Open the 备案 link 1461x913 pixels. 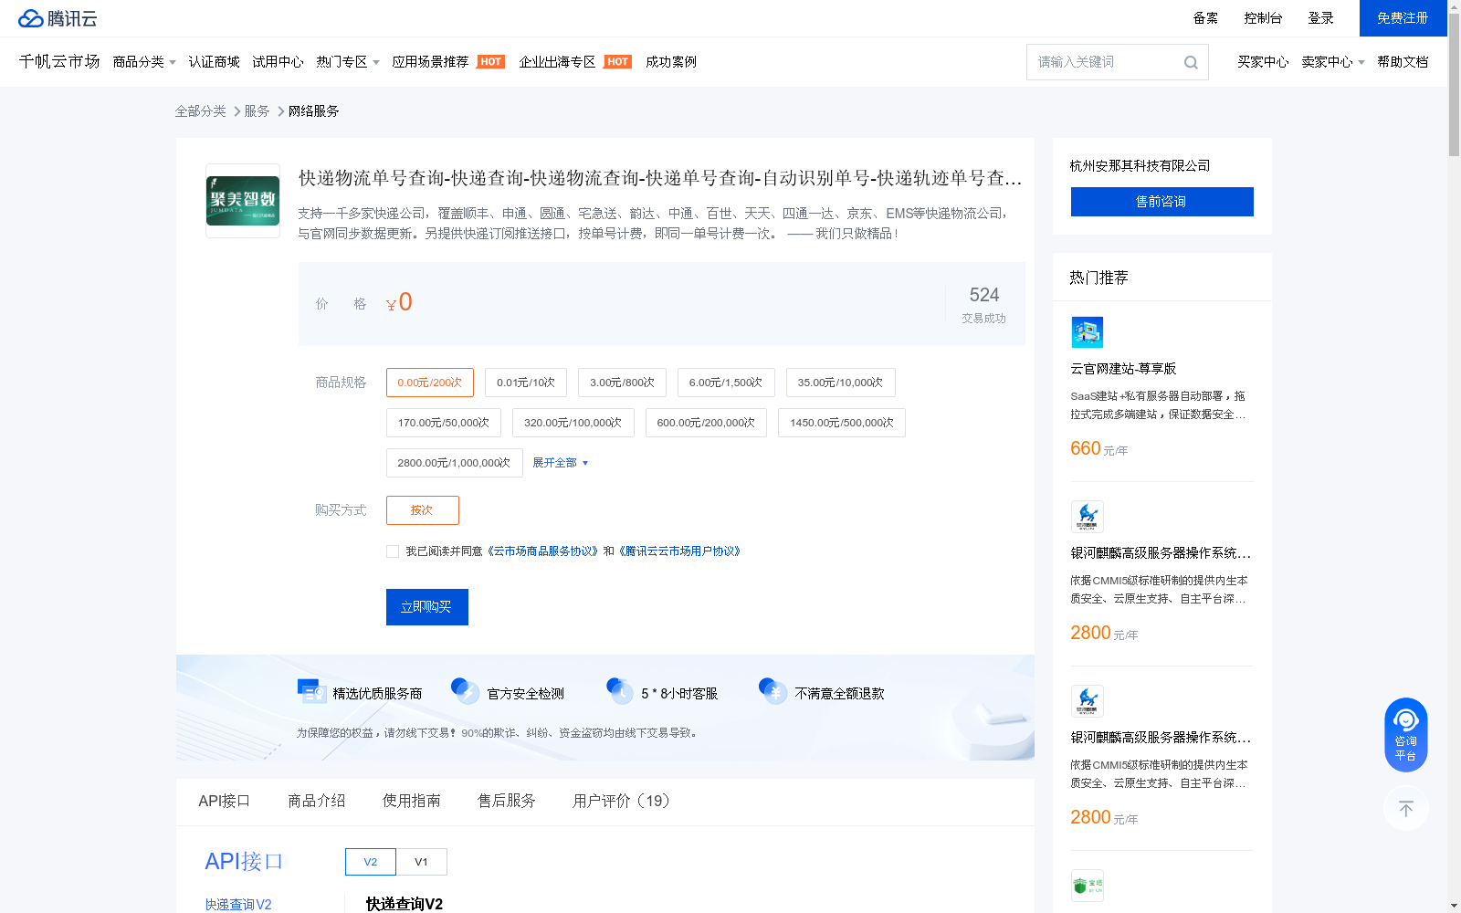pyautogui.click(x=1206, y=18)
